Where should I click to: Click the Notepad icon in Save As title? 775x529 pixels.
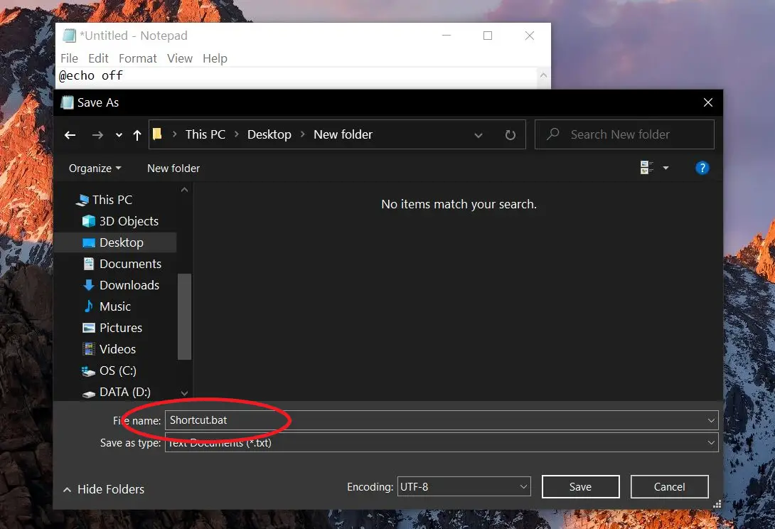click(x=67, y=102)
